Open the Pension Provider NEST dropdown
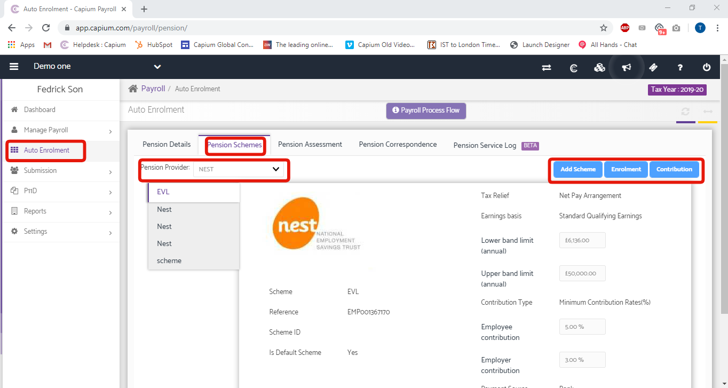The height and width of the screenshot is (388, 728). [x=239, y=169]
